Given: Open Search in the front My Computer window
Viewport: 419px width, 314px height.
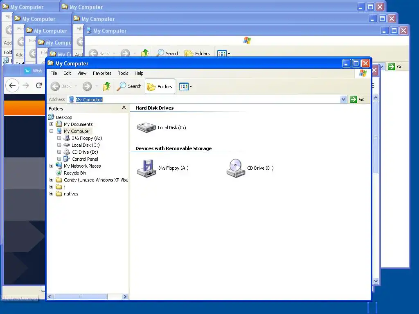Looking at the screenshot, I should (129, 86).
